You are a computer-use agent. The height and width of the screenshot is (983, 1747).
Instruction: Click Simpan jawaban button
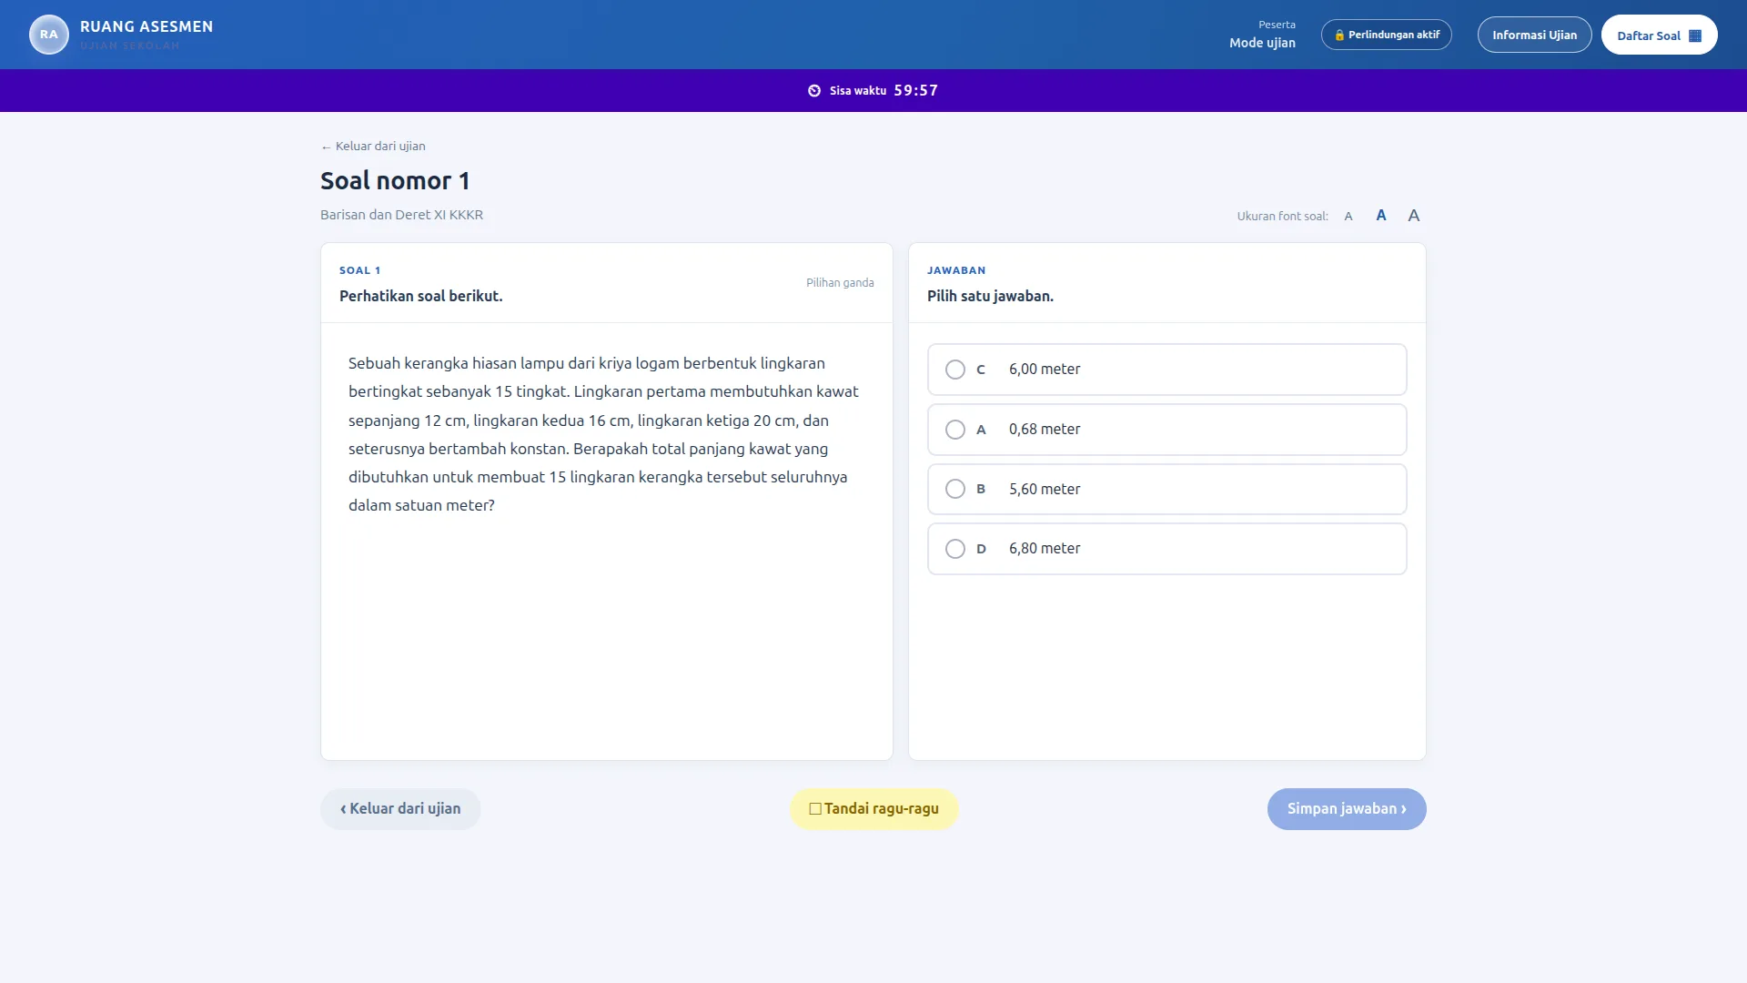pos(1347,809)
